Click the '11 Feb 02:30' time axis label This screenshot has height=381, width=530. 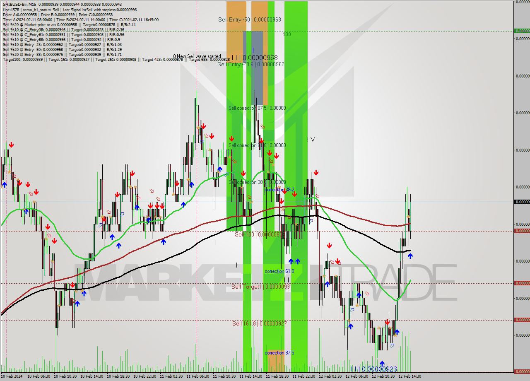point(171,376)
